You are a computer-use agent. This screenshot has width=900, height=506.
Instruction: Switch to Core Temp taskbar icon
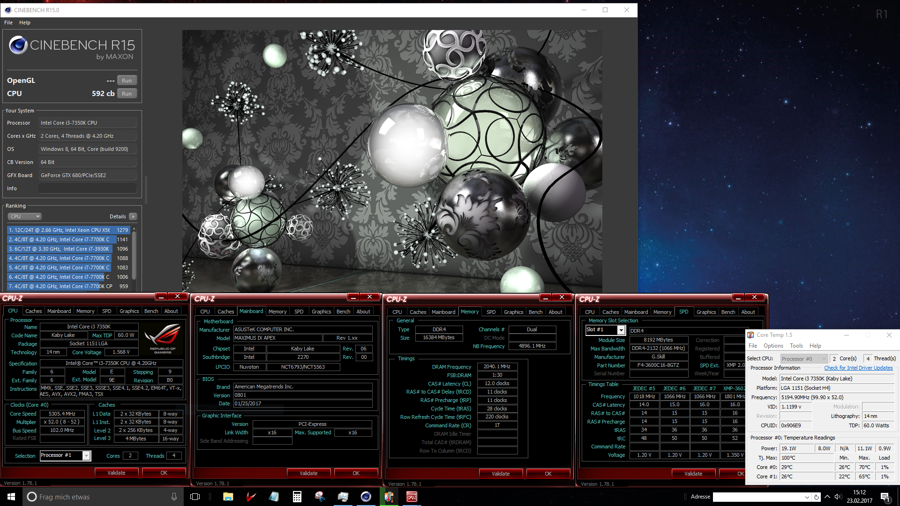pyautogui.click(x=389, y=497)
